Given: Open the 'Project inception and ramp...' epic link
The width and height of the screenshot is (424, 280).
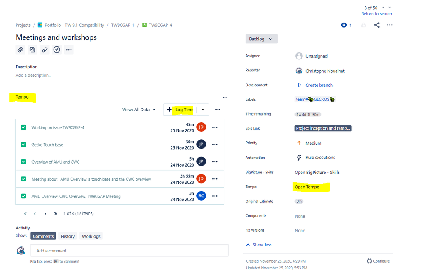Looking at the screenshot, I should pyautogui.click(x=323, y=128).
